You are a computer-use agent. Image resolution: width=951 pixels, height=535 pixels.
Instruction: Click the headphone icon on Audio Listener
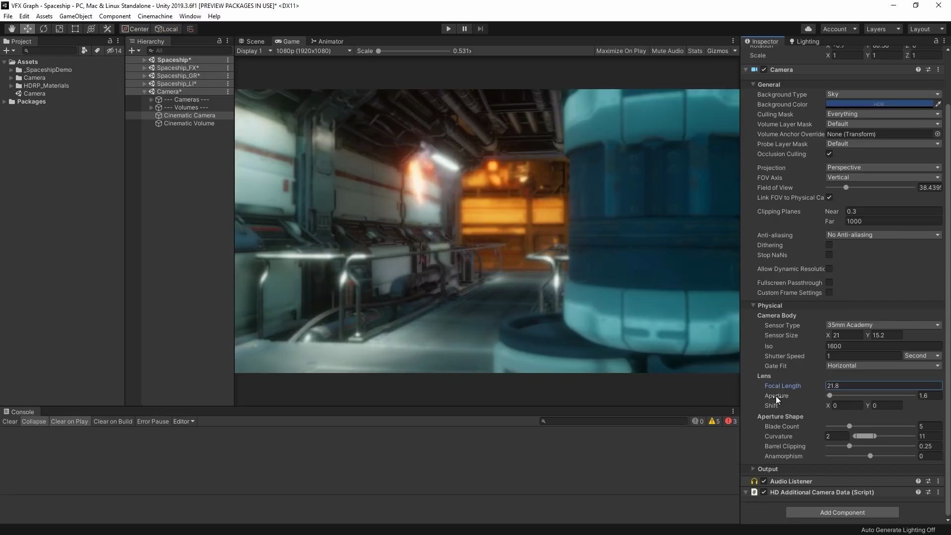(754, 481)
